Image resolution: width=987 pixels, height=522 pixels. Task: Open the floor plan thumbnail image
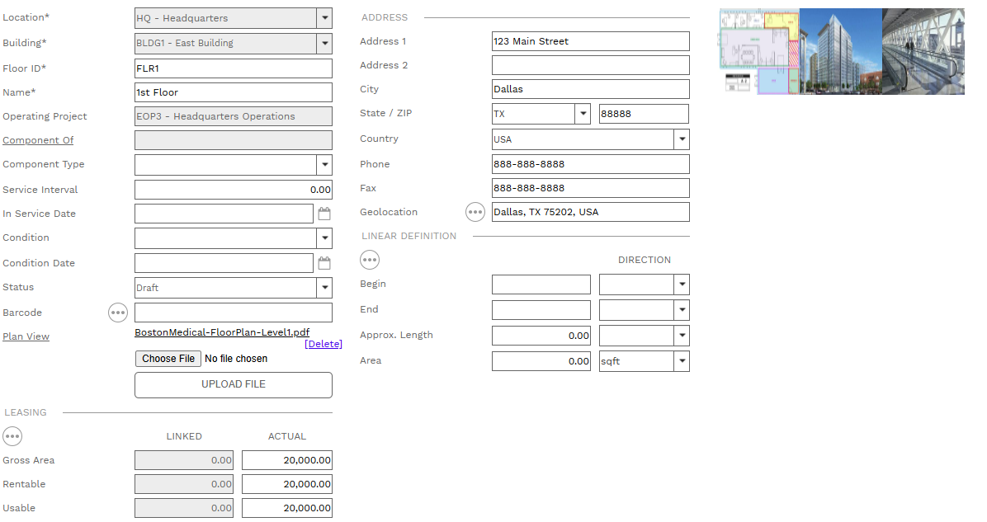click(x=759, y=51)
